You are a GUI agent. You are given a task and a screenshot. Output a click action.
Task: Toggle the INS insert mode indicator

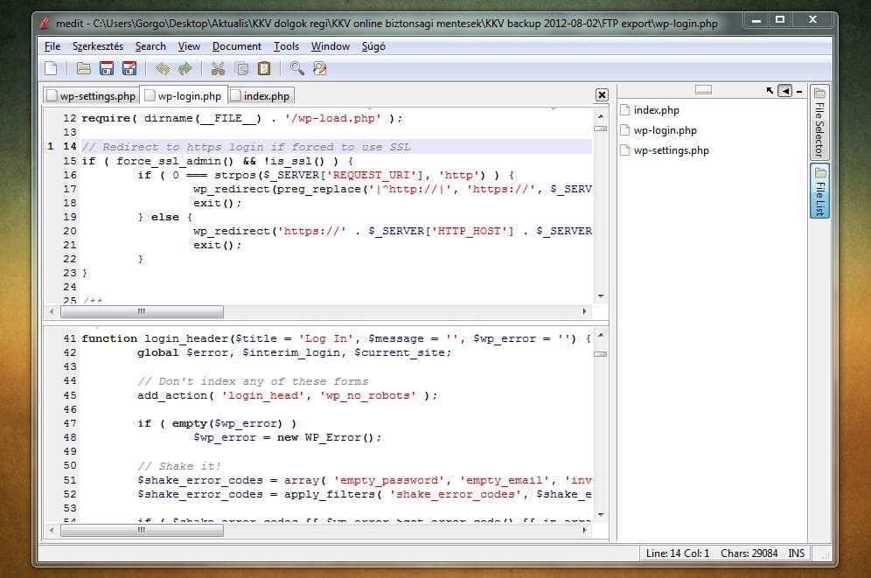pyautogui.click(x=796, y=553)
